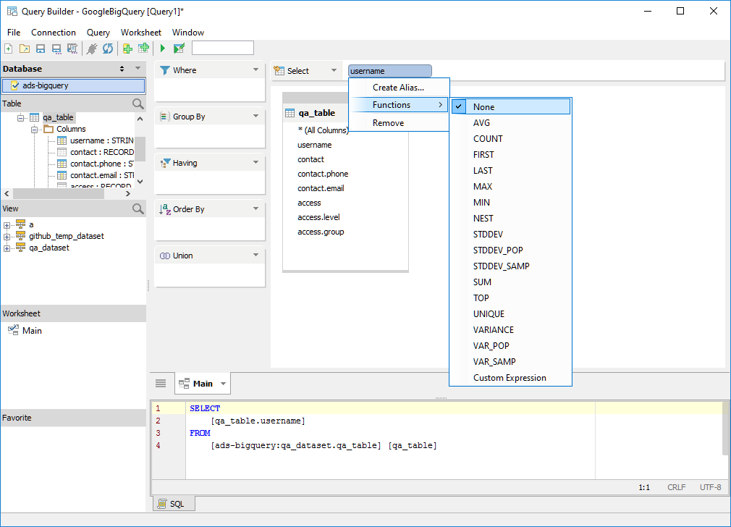Click the New query toolbar icon
The image size is (731, 527).
click(x=9, y=49)
